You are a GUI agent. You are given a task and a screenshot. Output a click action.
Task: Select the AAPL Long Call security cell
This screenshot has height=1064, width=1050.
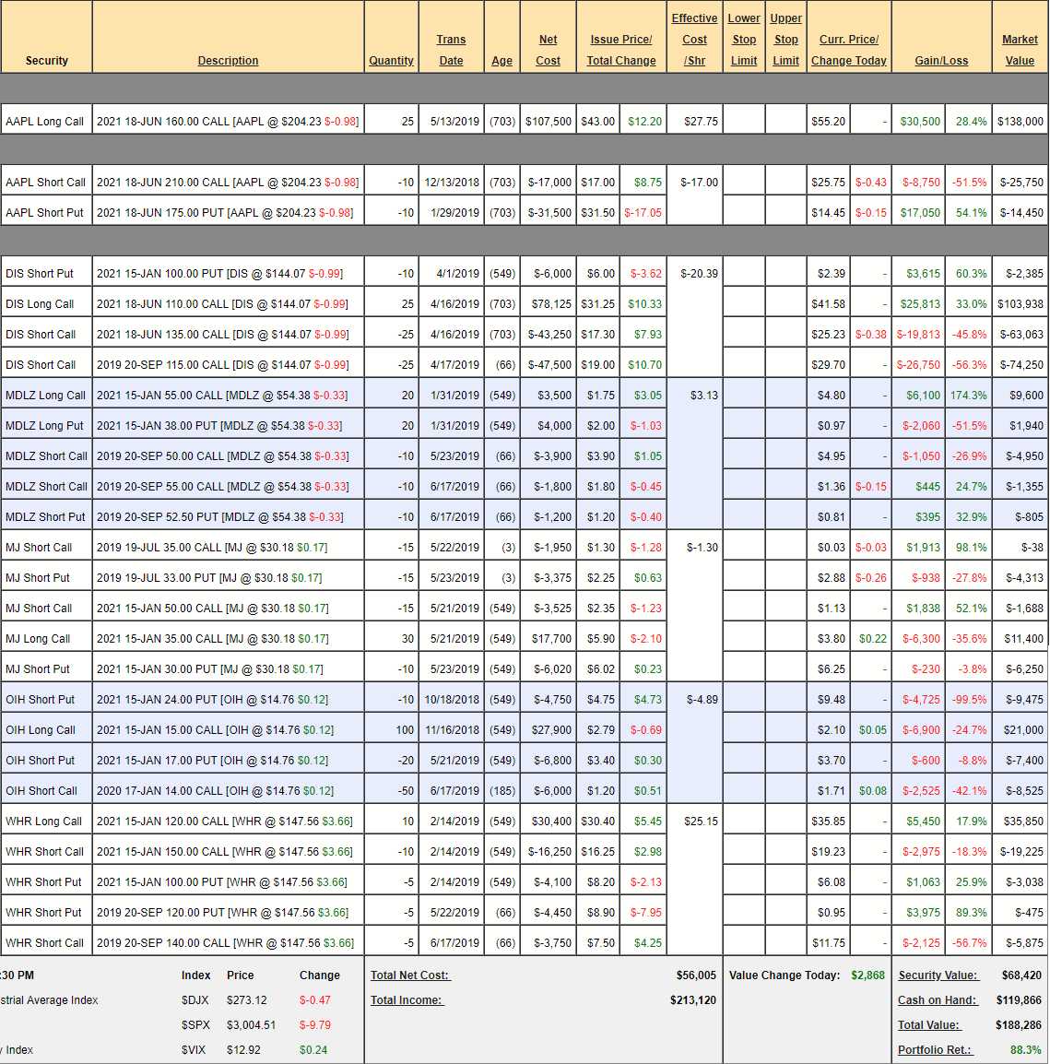tap(45, 122)
